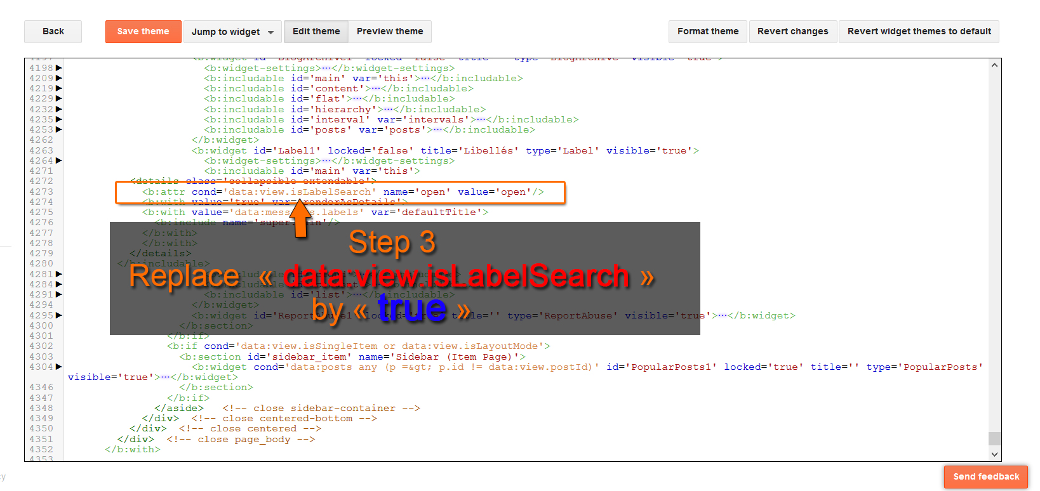Screen dimensions: 1040x491
Task: Click the </b:section> tag on line 4346
Action: 216,387
